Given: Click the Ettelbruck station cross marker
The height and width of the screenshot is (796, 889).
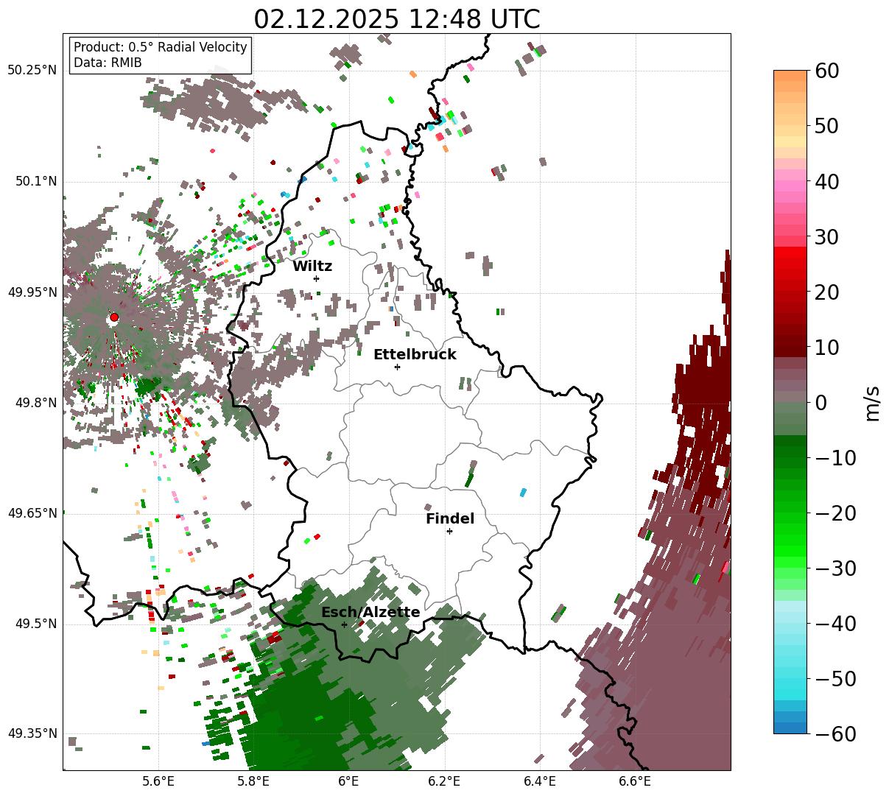Looking at the screenshot, I should [x=397, y=367].
